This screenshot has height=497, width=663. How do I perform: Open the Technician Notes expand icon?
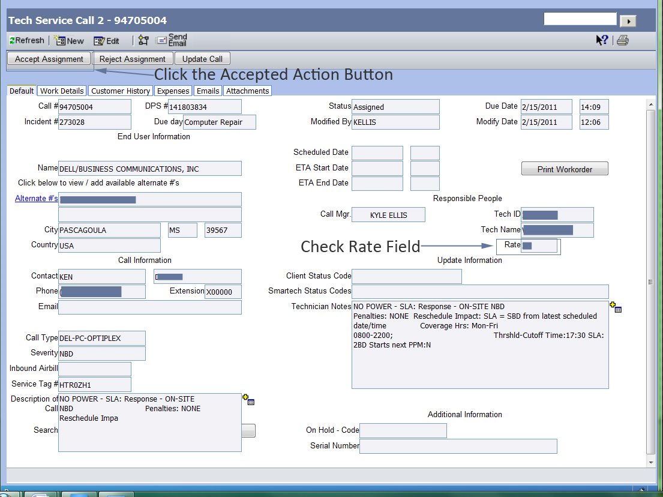click(616, 307)
